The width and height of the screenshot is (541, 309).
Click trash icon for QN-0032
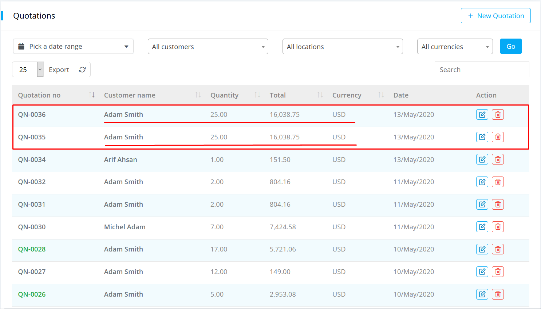click(498, 182)
